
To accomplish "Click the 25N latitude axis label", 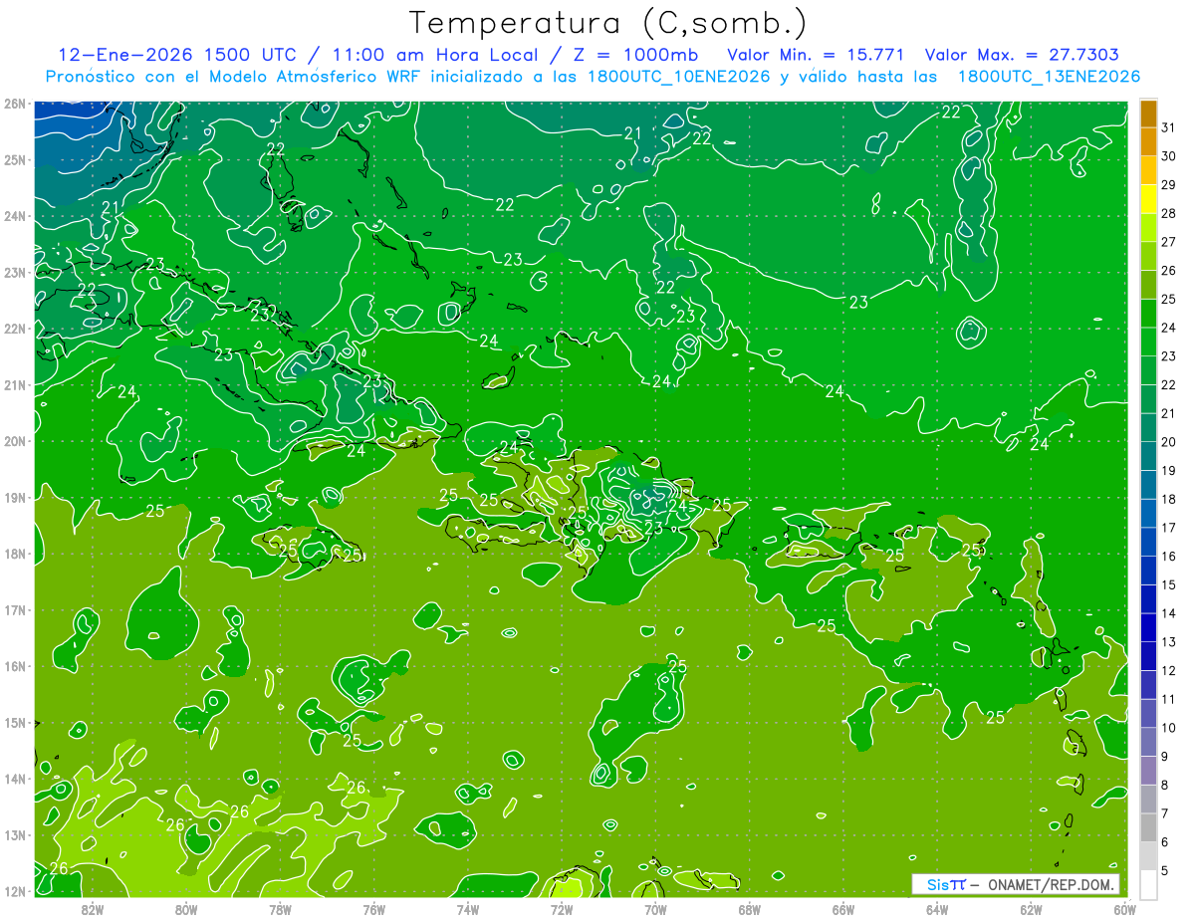I will click(x=15, y=159).
